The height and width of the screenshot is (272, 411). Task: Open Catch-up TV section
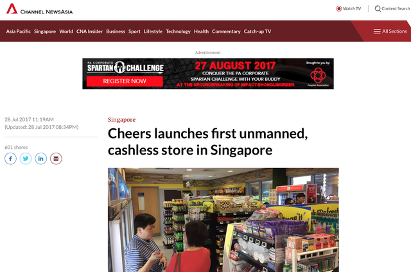point(258,31)
